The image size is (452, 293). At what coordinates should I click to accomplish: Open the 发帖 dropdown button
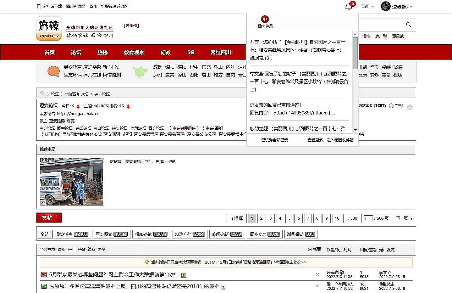pos(49,218)
